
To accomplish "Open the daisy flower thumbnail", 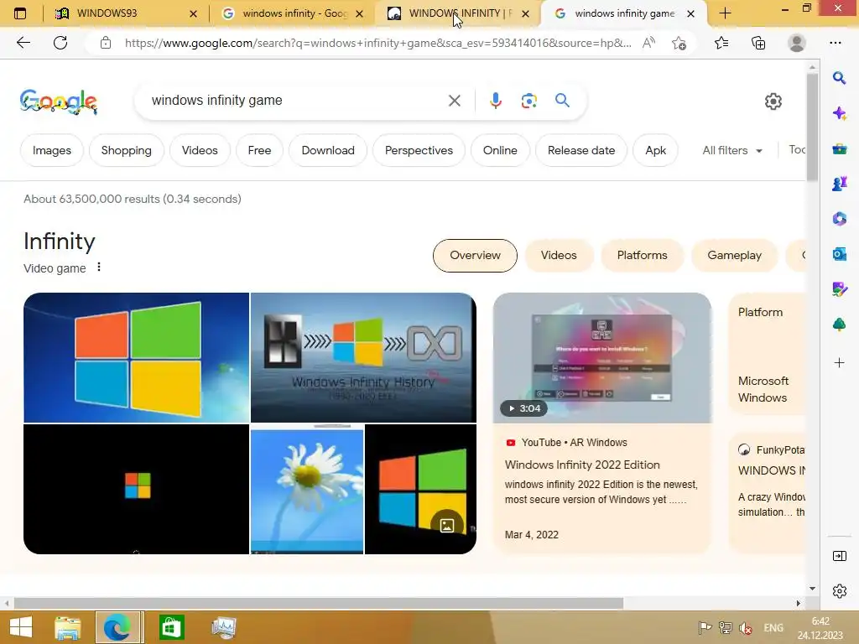I will [x=307, y=490].
